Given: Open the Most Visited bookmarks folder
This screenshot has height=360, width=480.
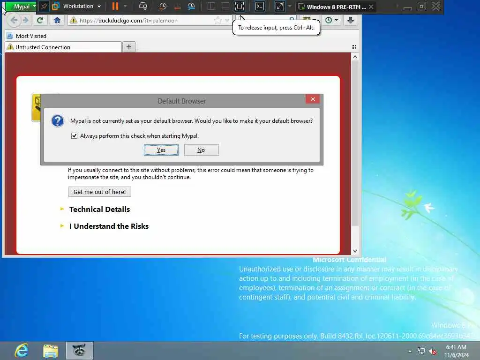Looking at the screenshot, I should point(27,36).
